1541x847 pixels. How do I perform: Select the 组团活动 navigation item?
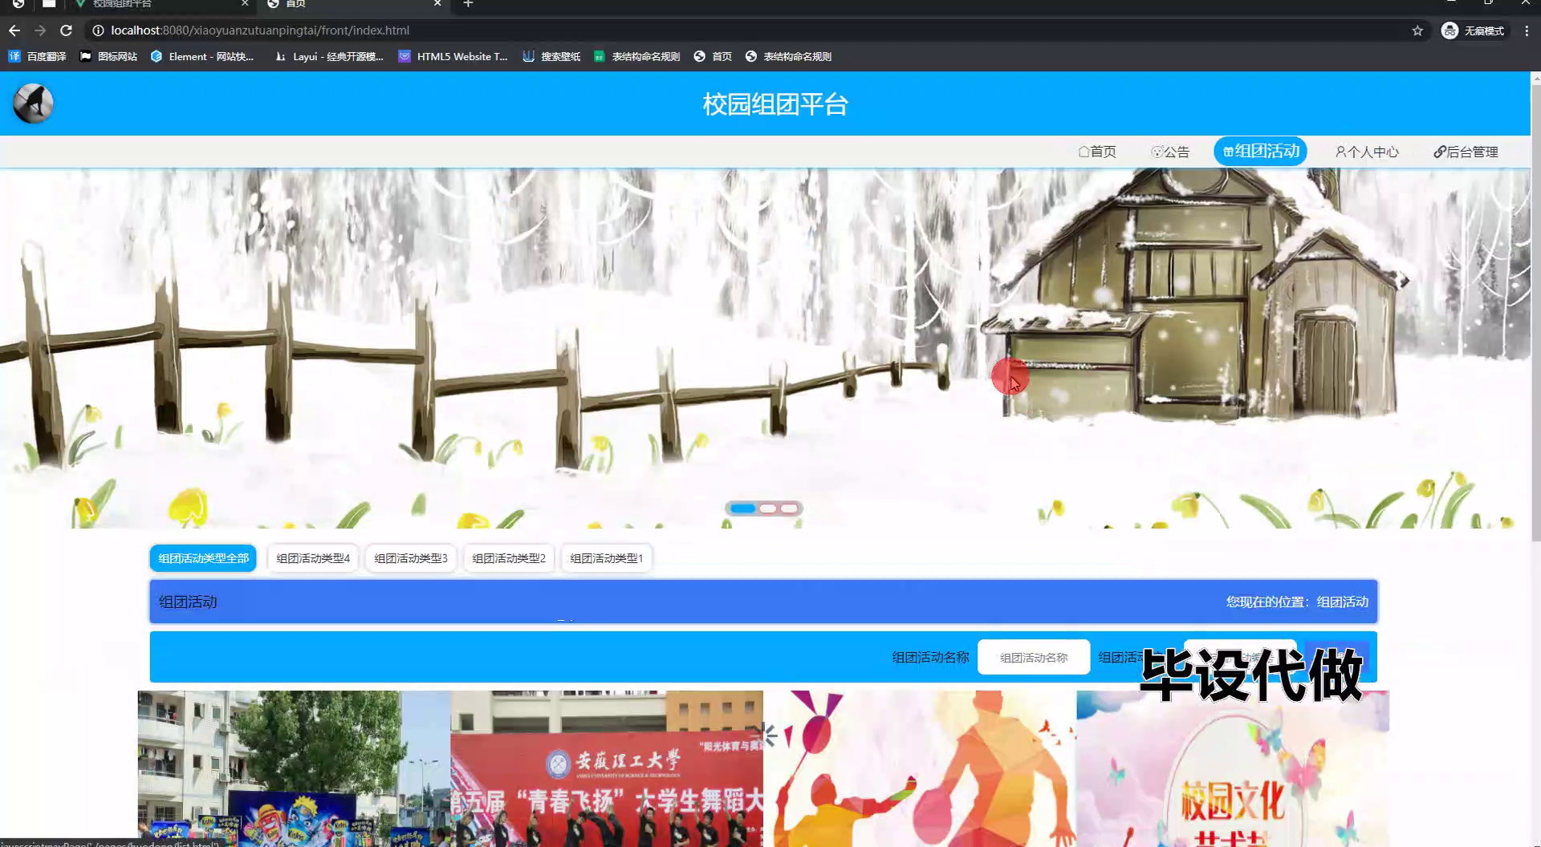coord(1260,151)
